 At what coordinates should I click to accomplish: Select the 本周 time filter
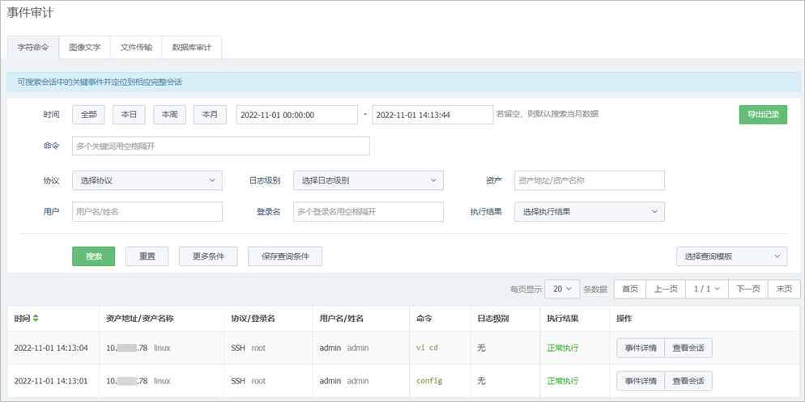pos(169,115)
